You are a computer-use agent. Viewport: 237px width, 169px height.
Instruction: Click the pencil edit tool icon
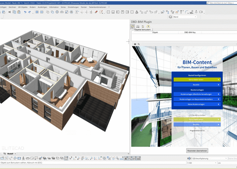point(101,12)
